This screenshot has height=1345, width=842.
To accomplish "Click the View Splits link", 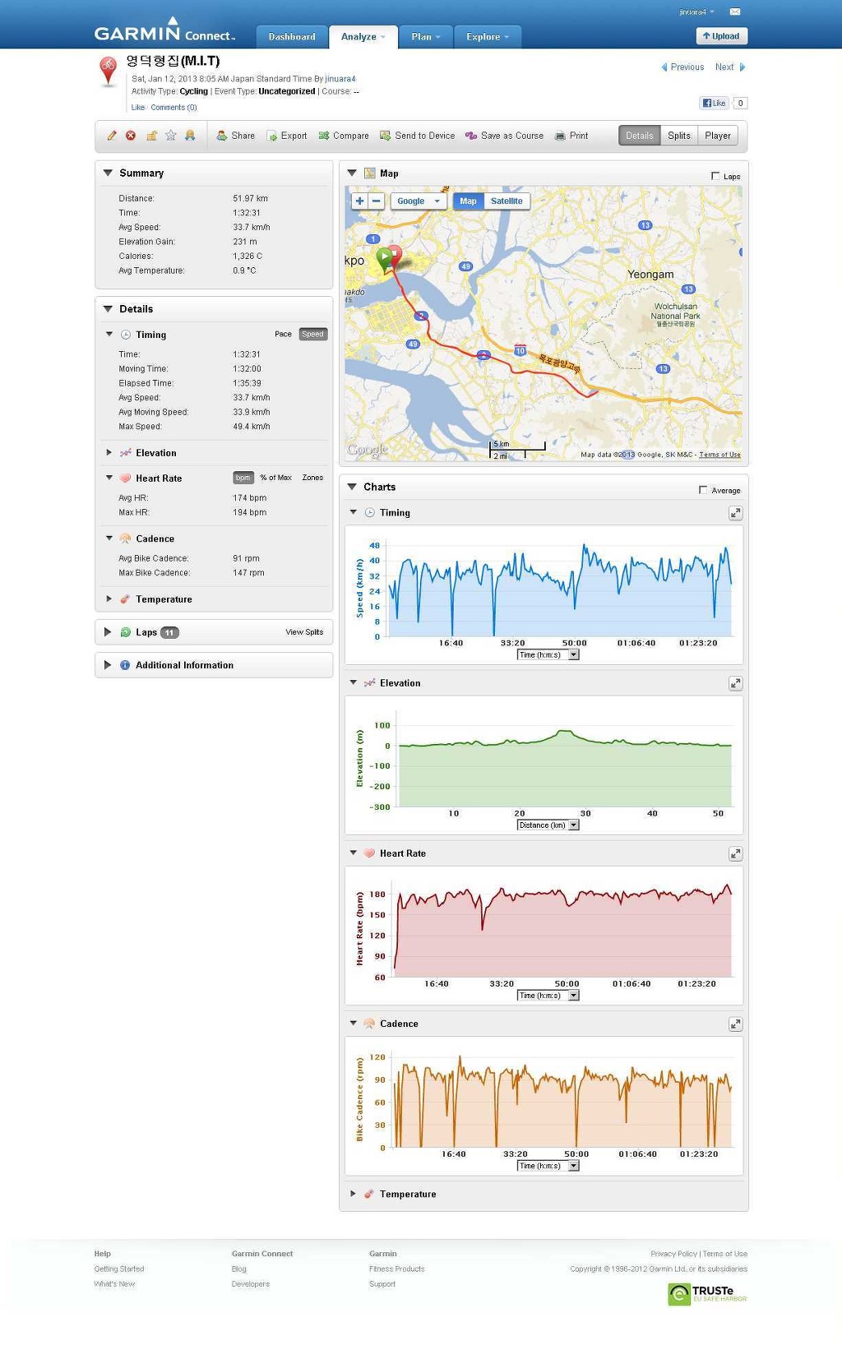I will [304, 632].
